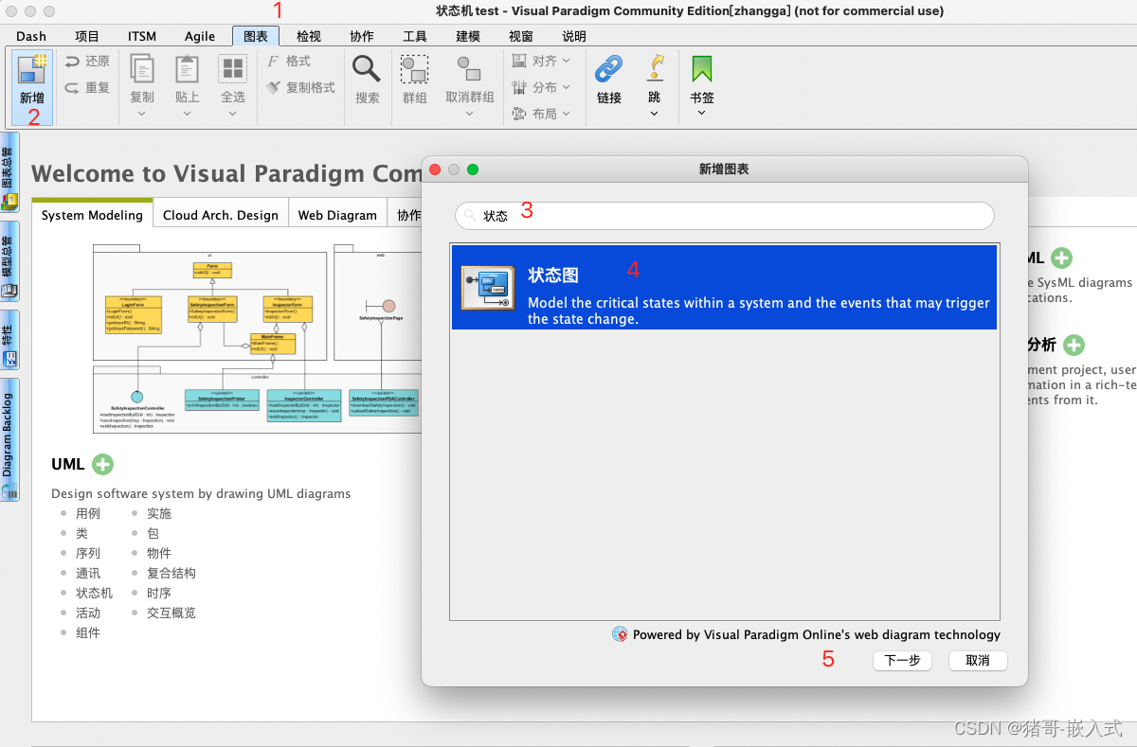Image resolution: width=1137 pixels, height=747 pixels.
Task: Open the 视窗 menu tab
Action: (x=521, y=36)
